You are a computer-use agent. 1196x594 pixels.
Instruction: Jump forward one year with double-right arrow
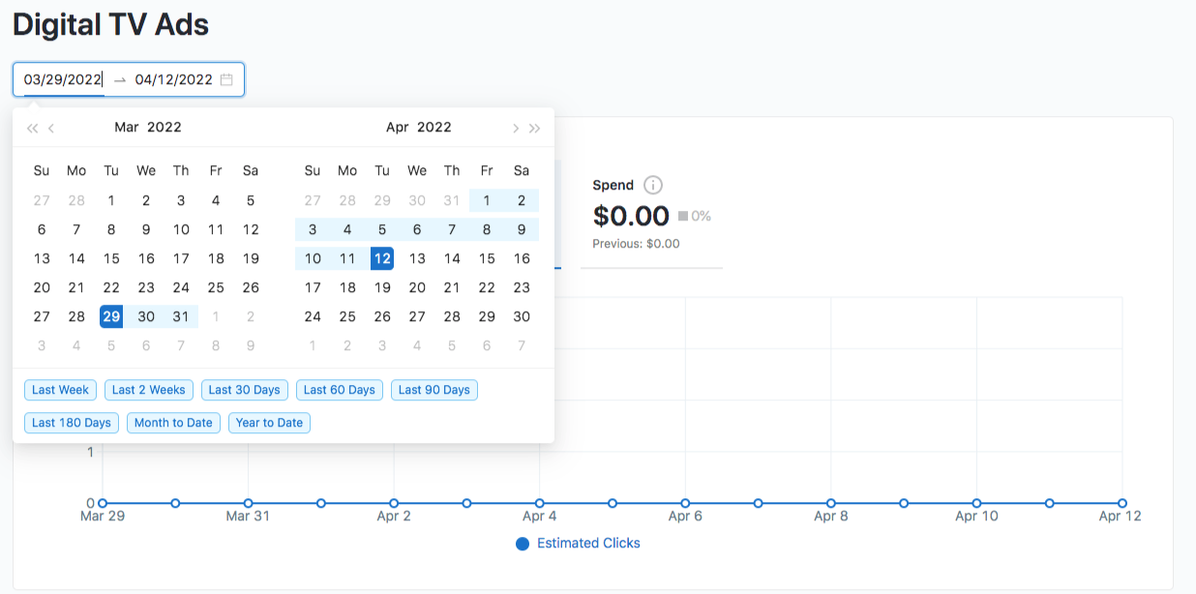point(535,128)
